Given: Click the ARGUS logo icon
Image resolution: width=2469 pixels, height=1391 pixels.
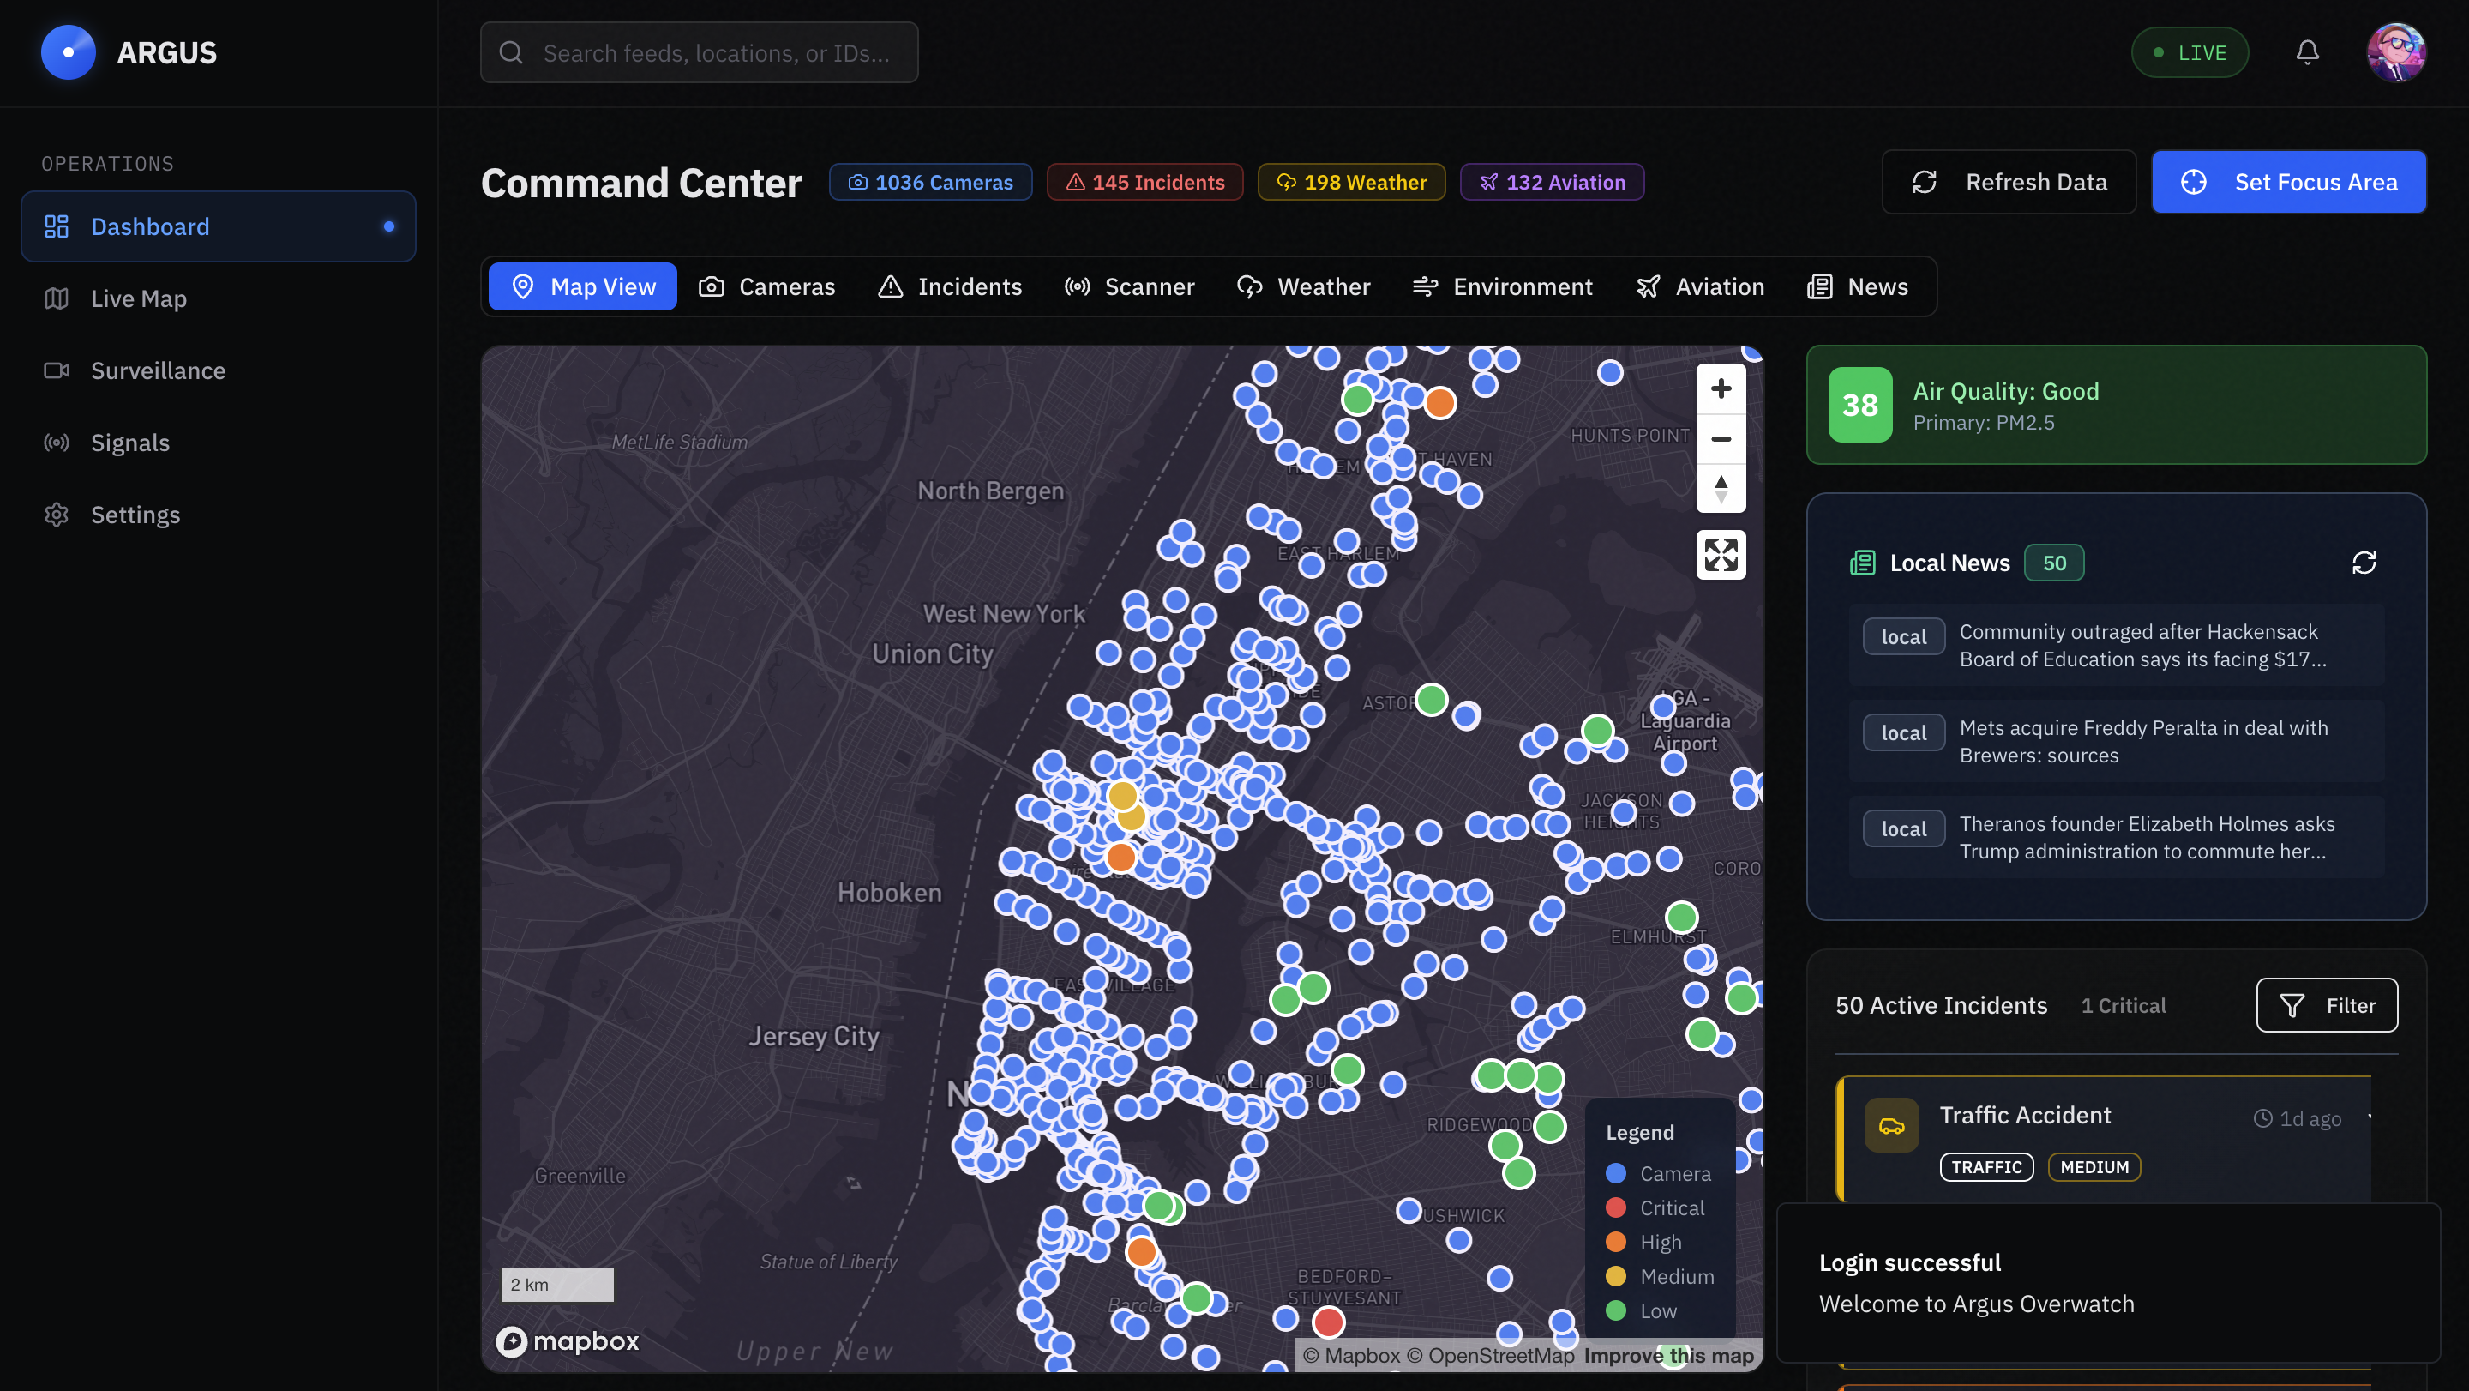Looking at the screenshot, I should [x=68, y=52].
